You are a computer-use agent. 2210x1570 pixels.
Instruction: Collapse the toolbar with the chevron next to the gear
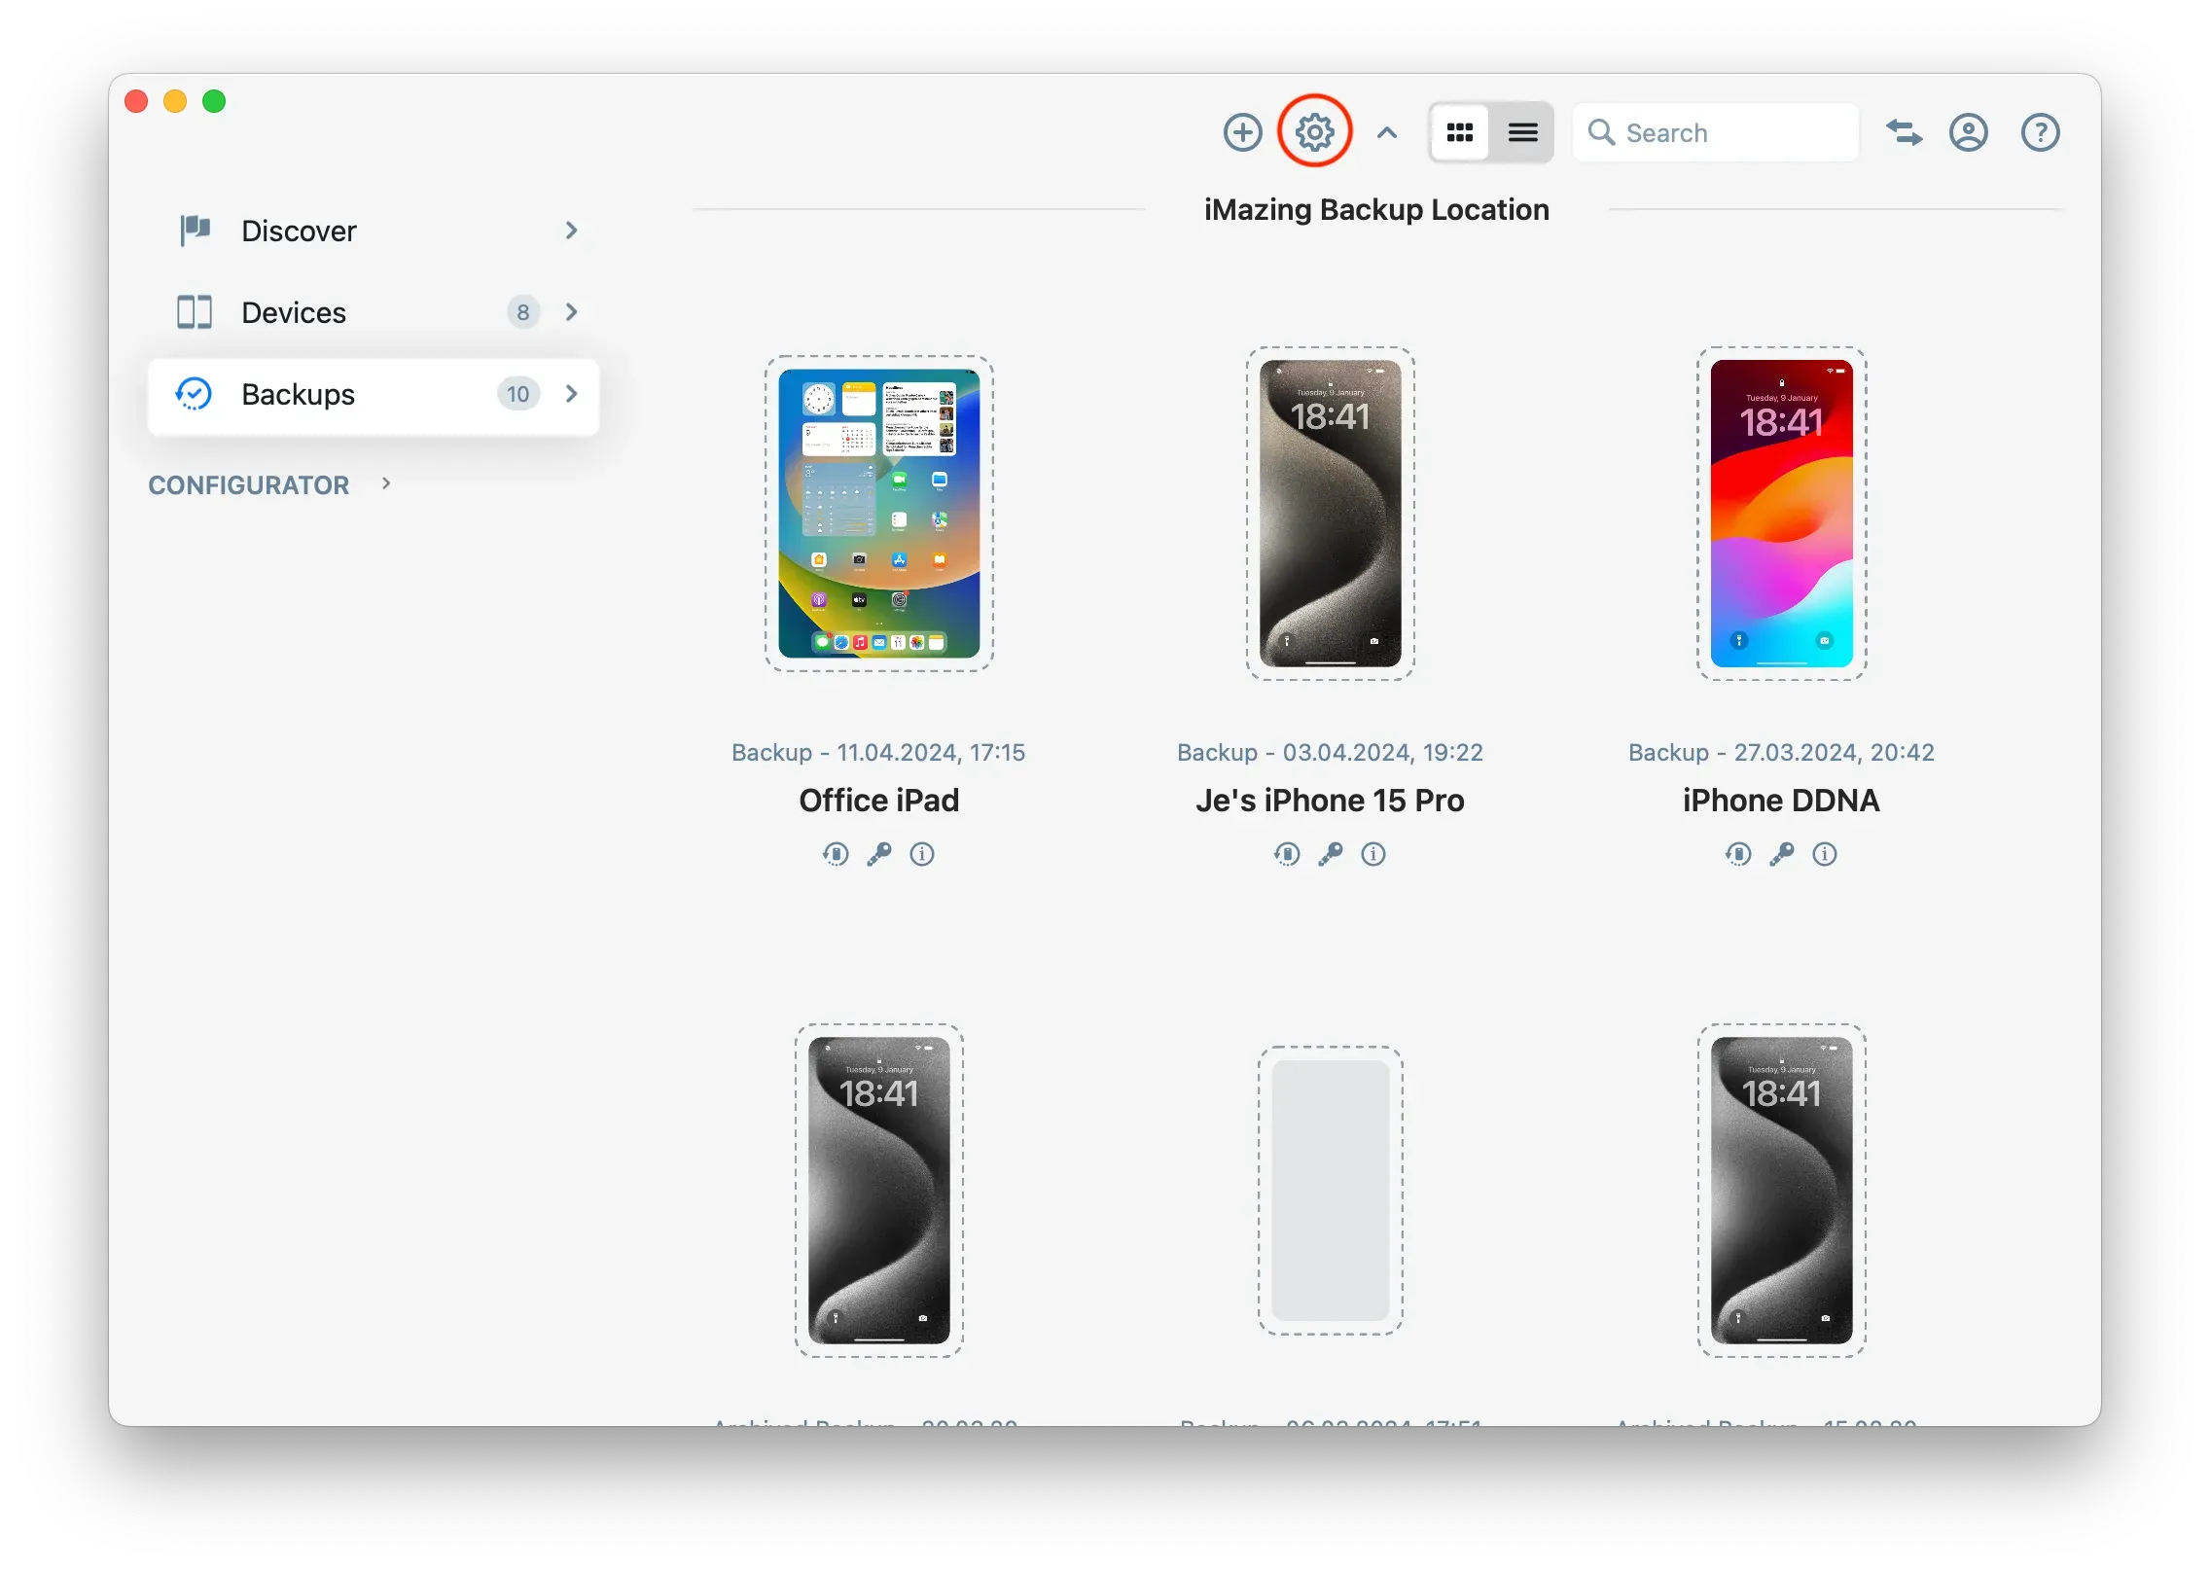pos(1386,132)
